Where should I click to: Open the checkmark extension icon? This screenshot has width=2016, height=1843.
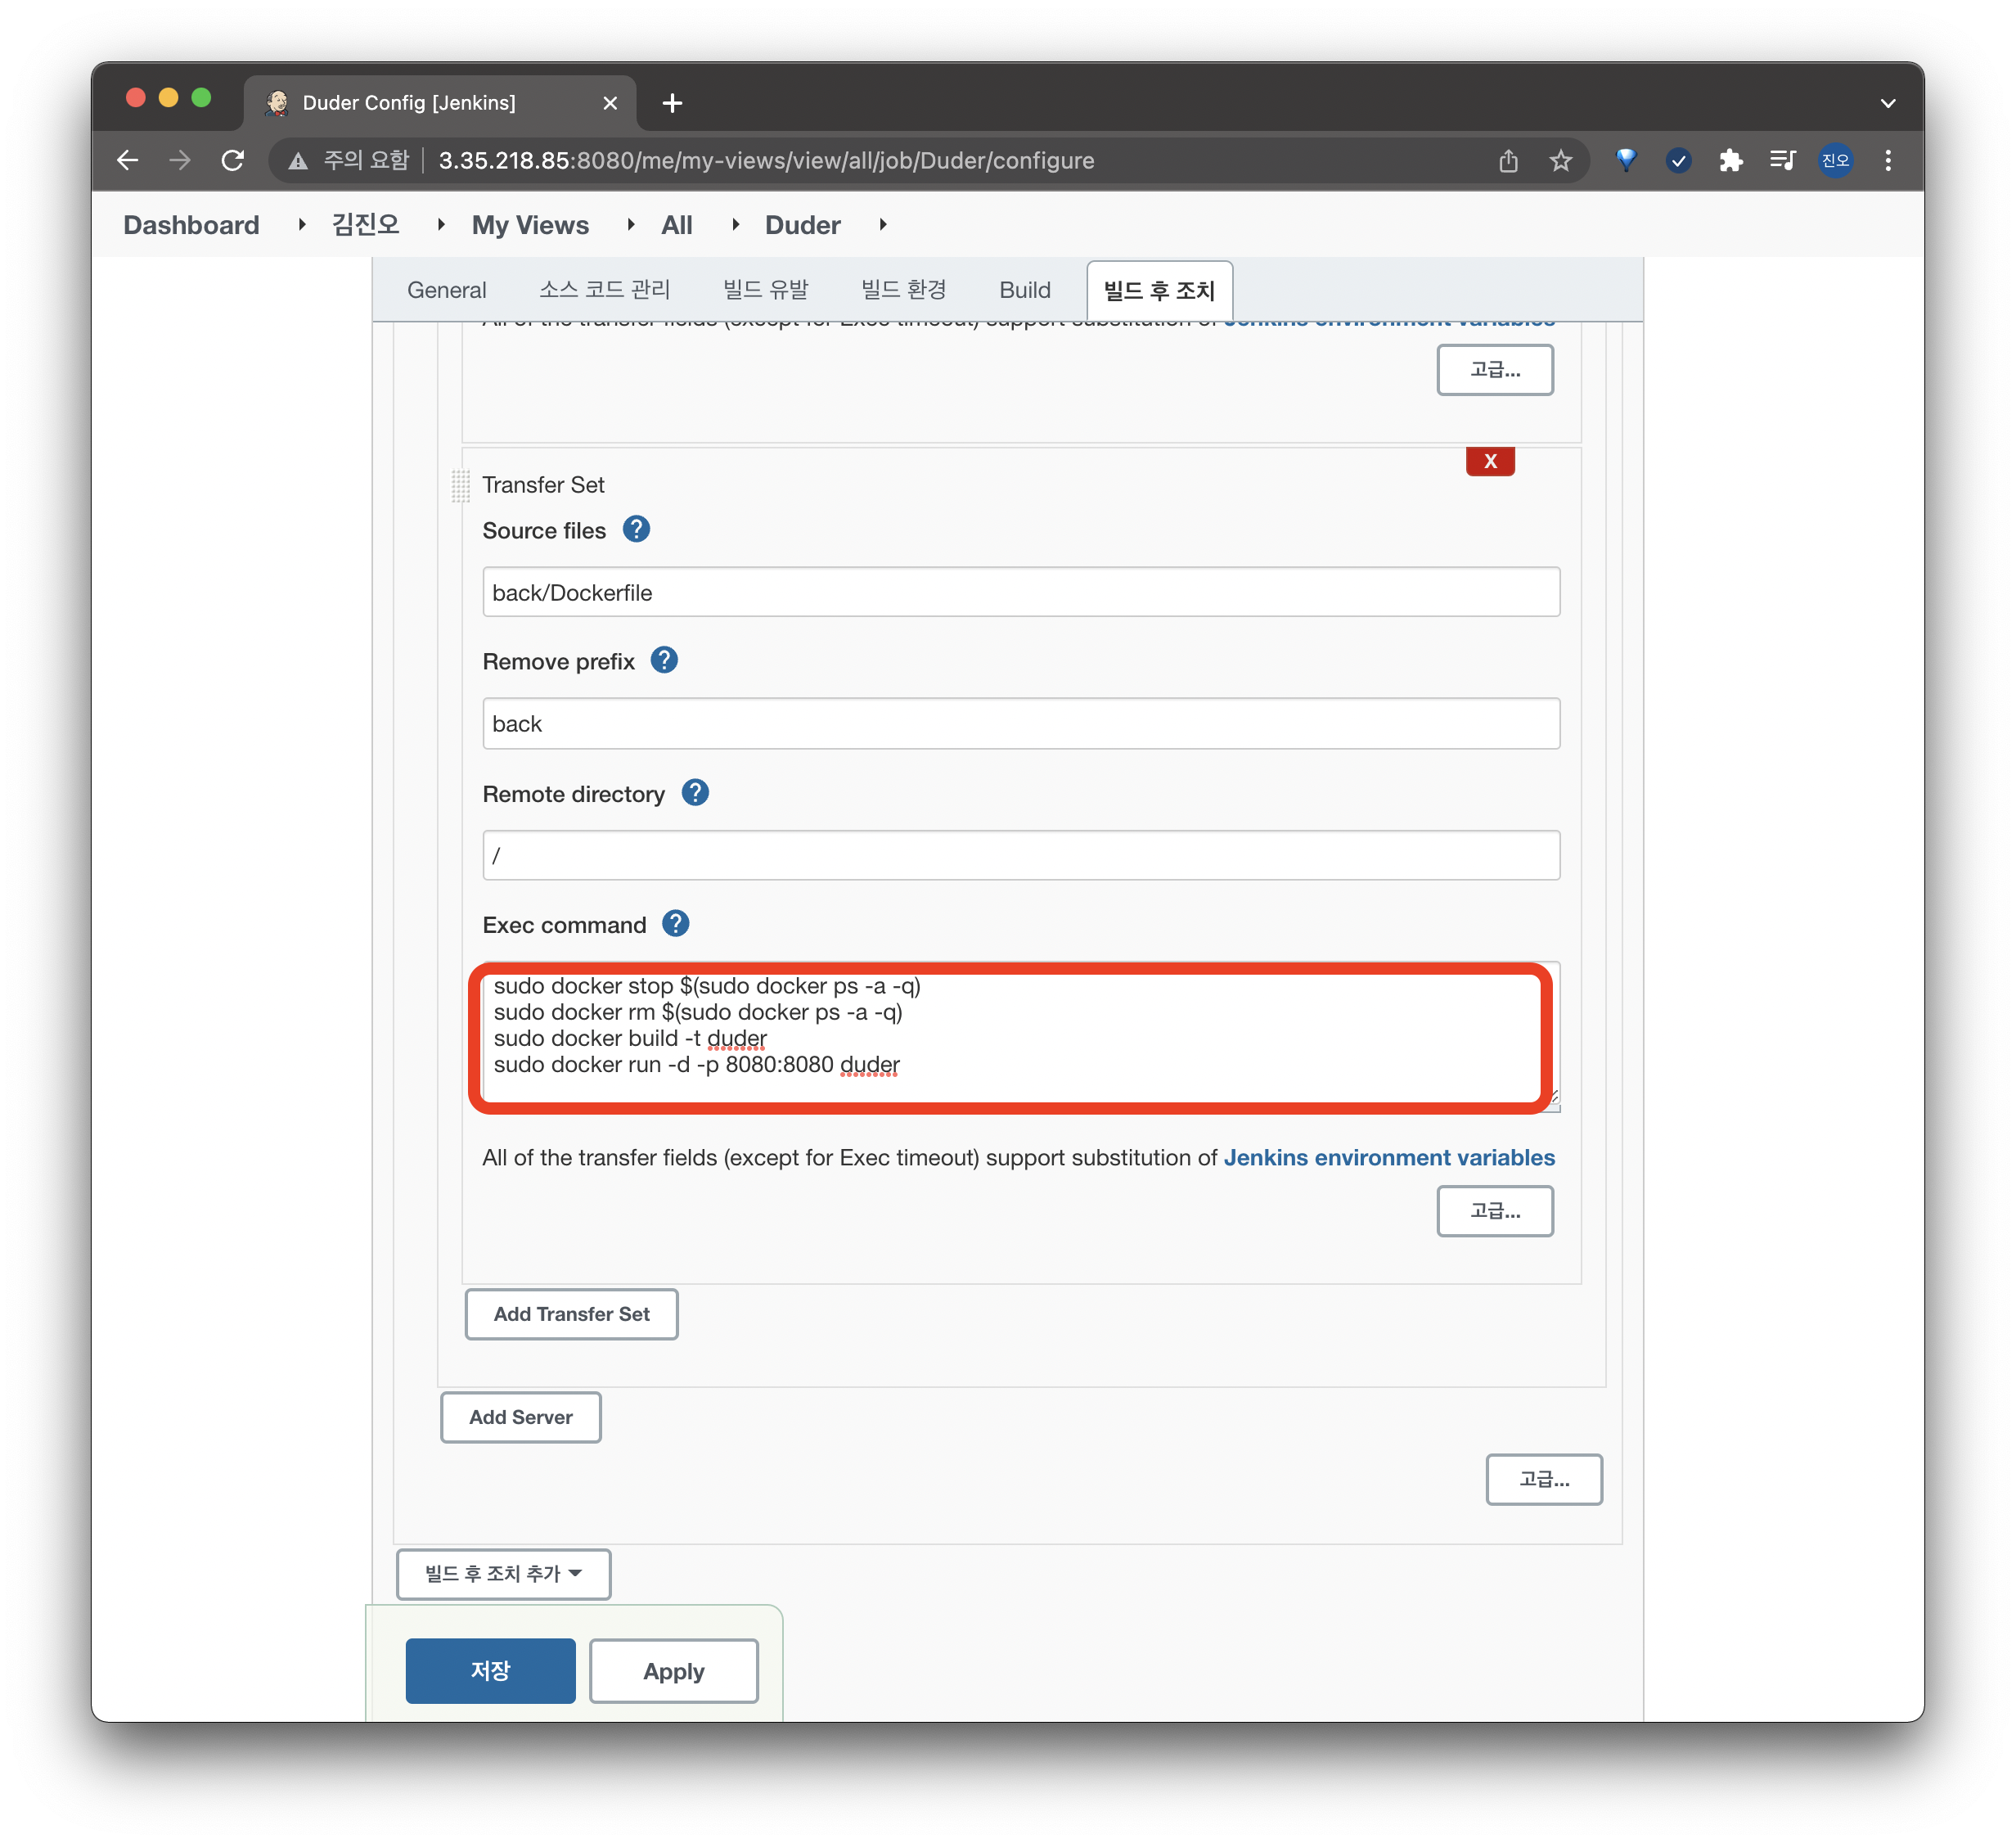click(1678, 160)
